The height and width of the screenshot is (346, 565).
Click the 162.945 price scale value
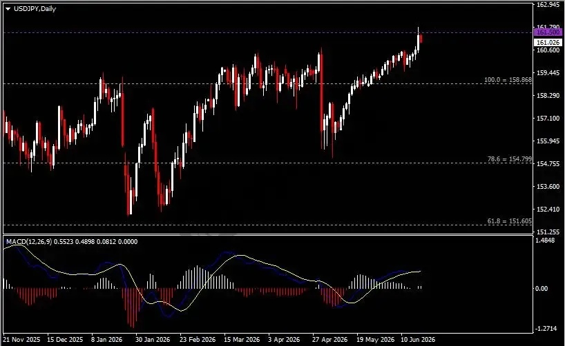point(548,4)
